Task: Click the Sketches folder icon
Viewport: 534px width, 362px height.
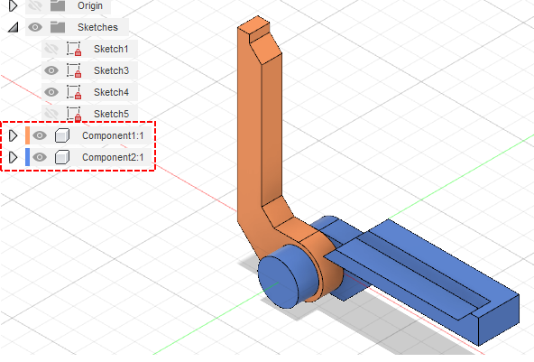Action: tap(58, 27)
